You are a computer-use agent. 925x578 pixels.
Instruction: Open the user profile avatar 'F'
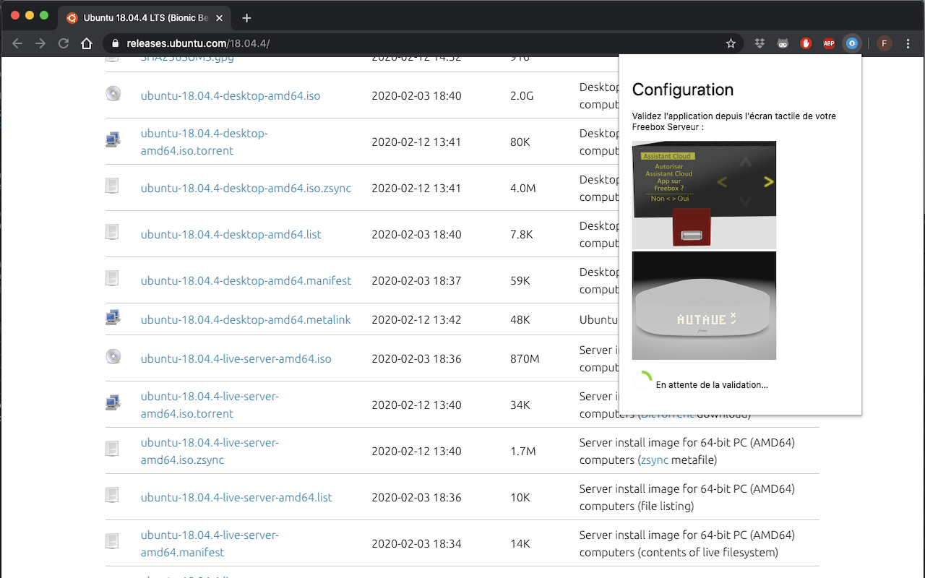[x=884, y=43]
